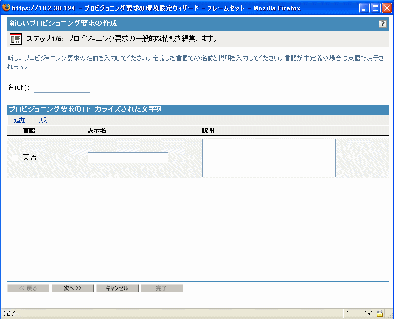
Task: Click the resize grip at the bottom-right corner
Action: click(x=390, y=315)
